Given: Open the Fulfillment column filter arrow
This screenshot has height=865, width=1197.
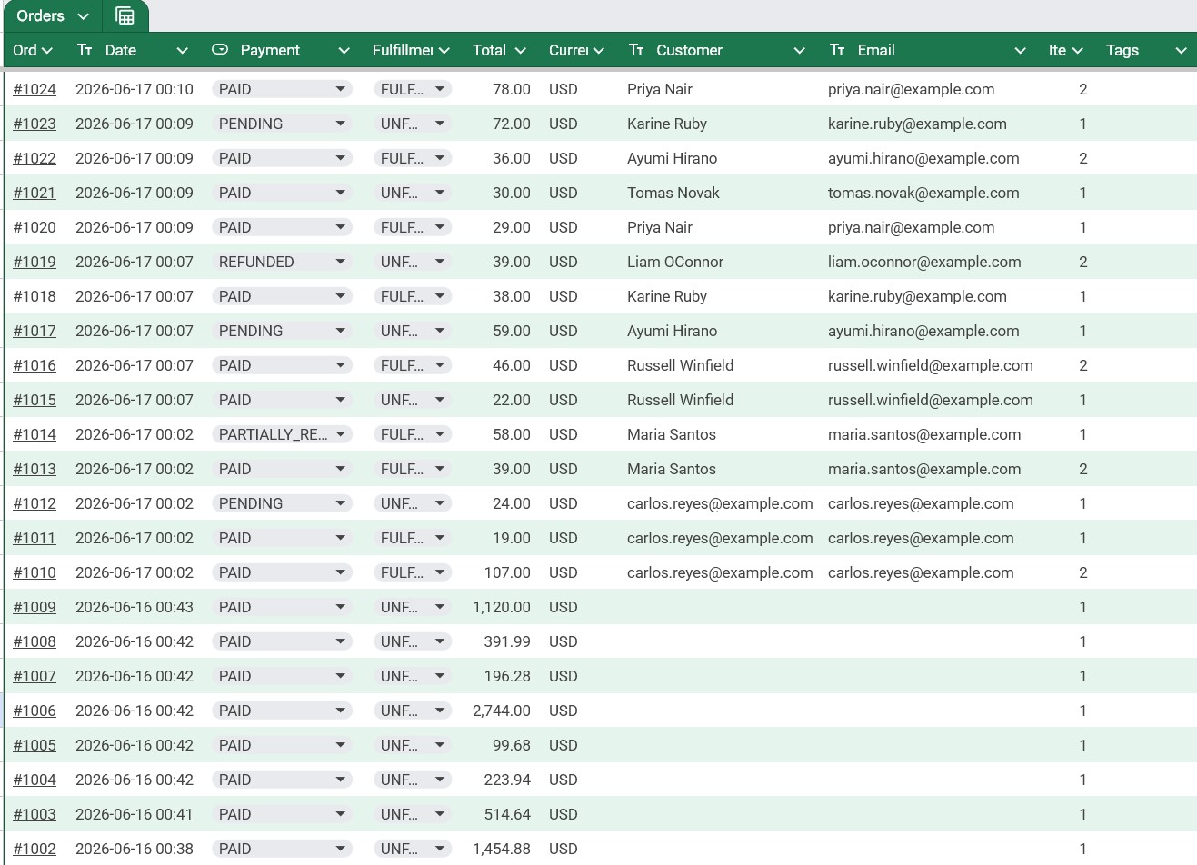Looking at the screenshot, I should [444, 51].
